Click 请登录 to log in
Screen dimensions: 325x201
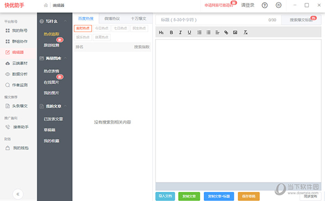pyautogui.click(x=248, y=5)
